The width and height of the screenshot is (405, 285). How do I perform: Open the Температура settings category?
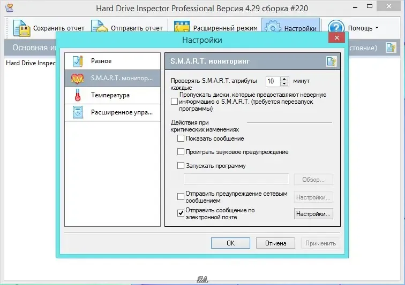click(x=112, y=95)
